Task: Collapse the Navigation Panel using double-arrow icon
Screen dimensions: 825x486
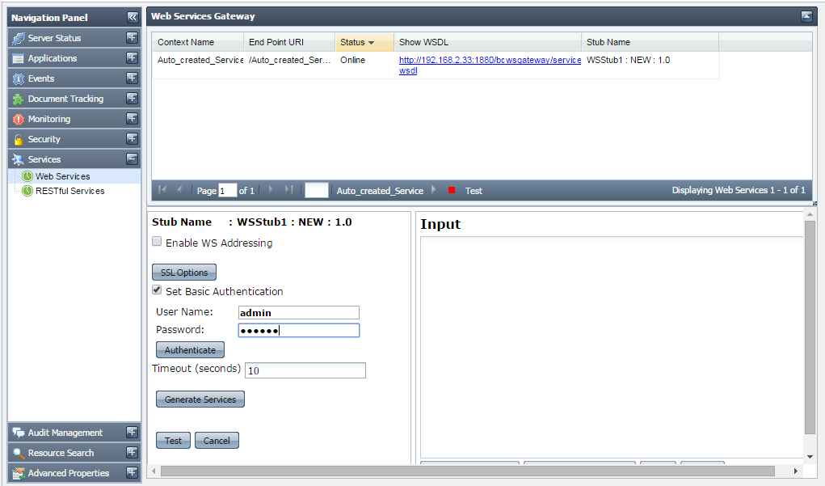Action: 133,17
